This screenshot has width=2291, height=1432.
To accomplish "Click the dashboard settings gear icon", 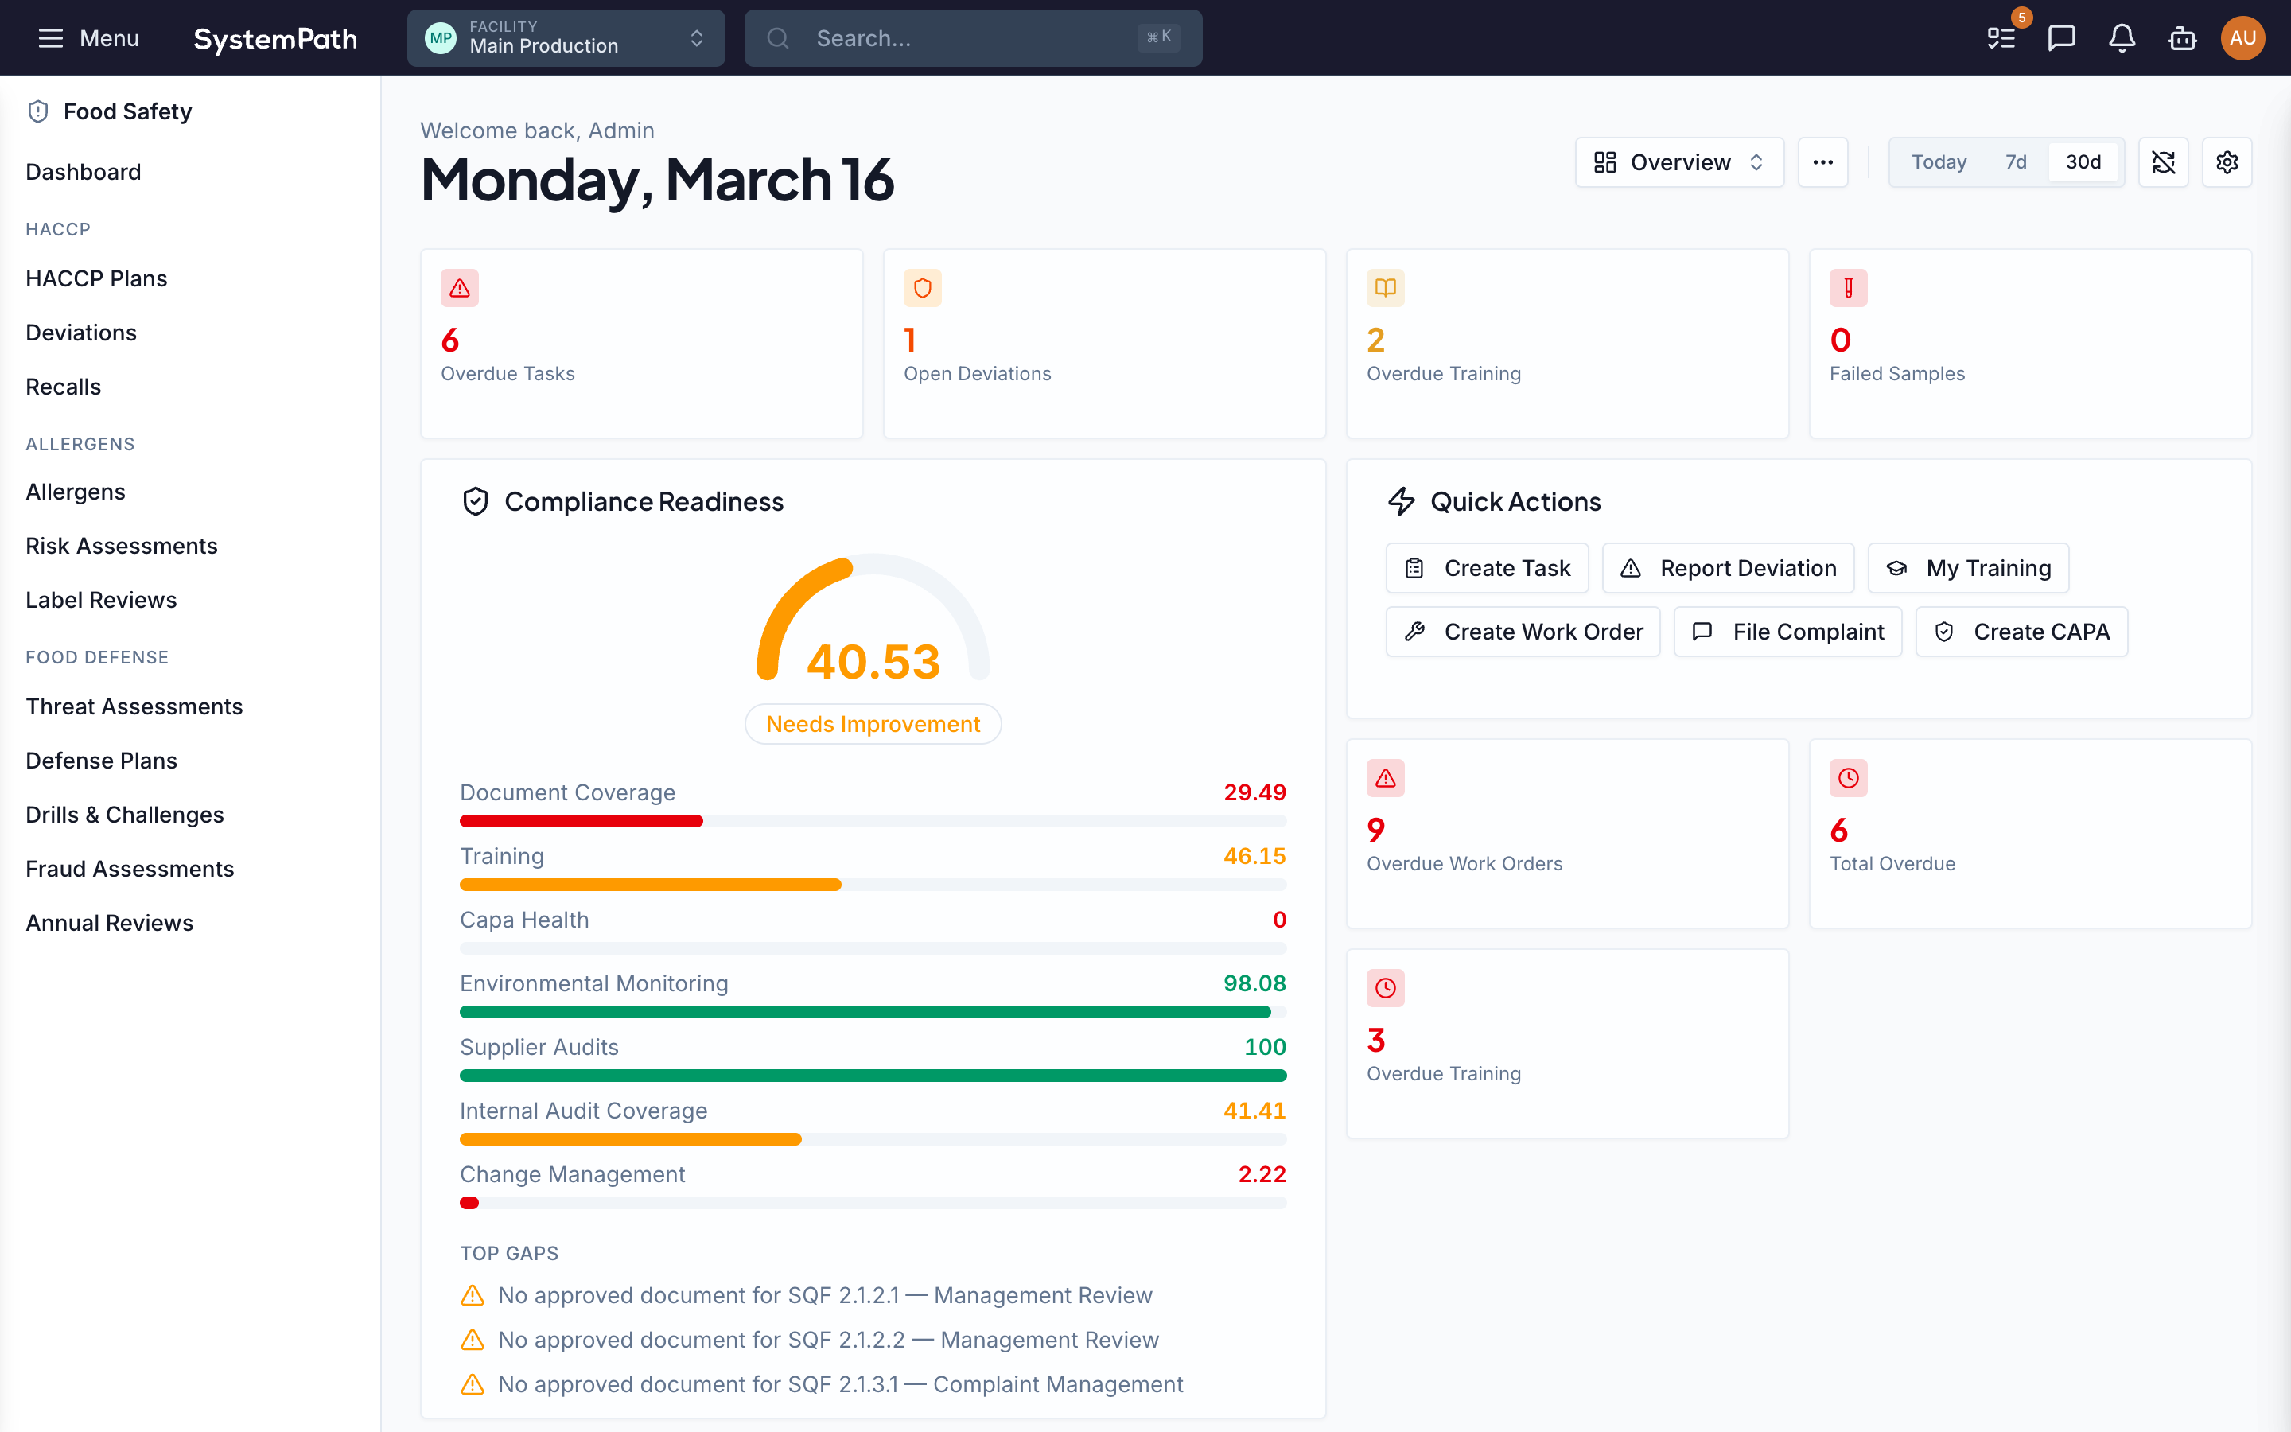I will tap(2227, 162).
